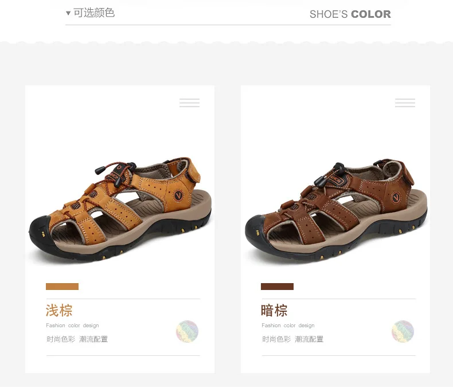This screenshot has height=392, width=453.
Task: Click the light brown sandal image
Action: pyautogui.click(x=120, y=210)
